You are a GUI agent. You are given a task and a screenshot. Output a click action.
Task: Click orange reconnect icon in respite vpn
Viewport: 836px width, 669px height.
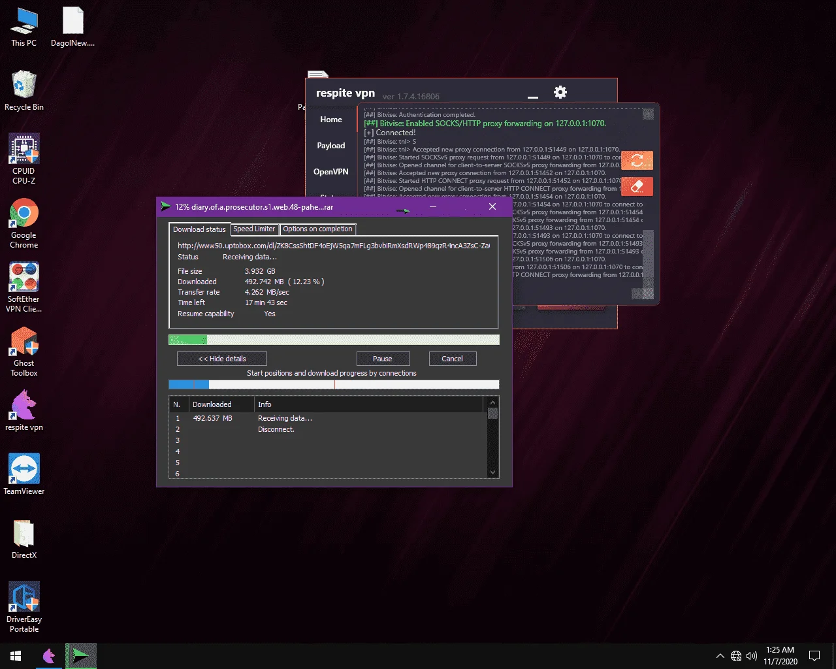pyautogui.click(x=637, y=160)
